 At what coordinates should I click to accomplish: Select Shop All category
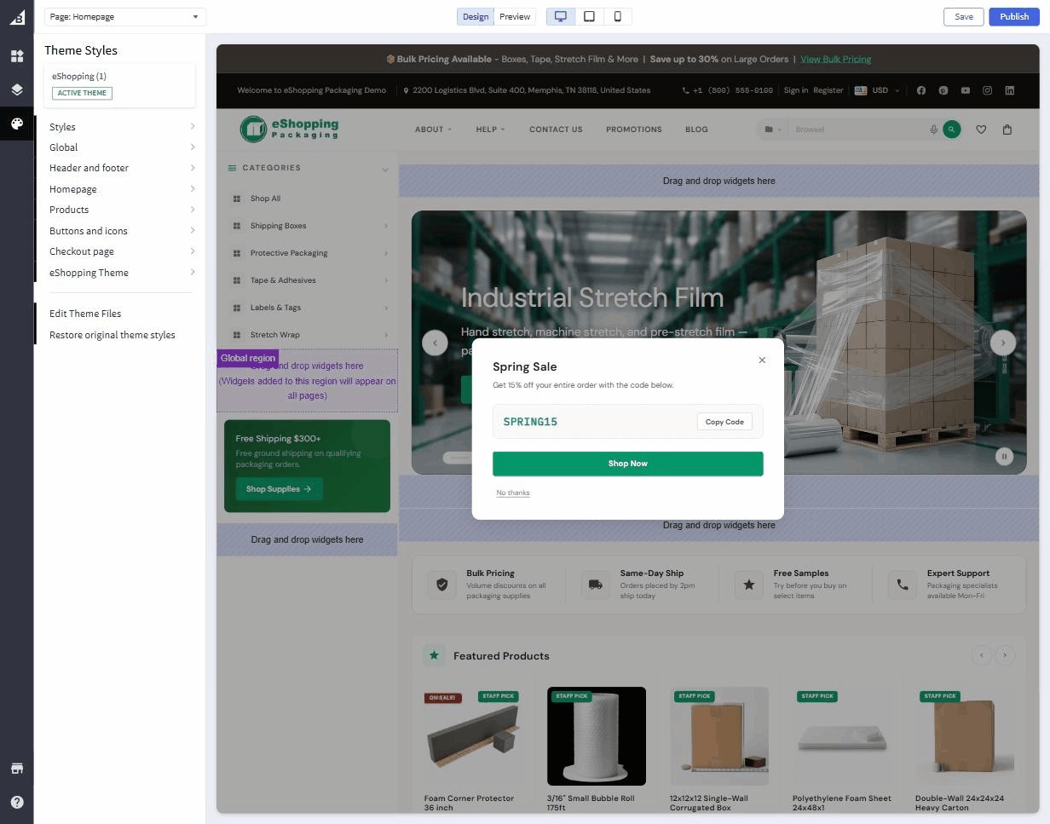coord(265,199)
